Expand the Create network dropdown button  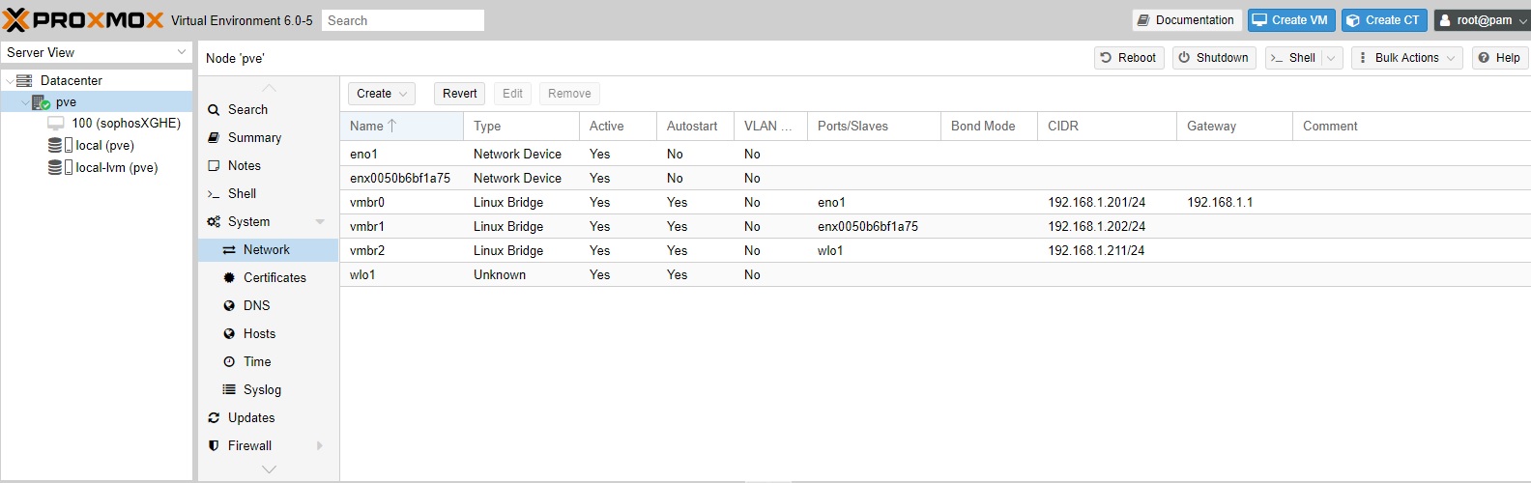(x=381, y=94)
